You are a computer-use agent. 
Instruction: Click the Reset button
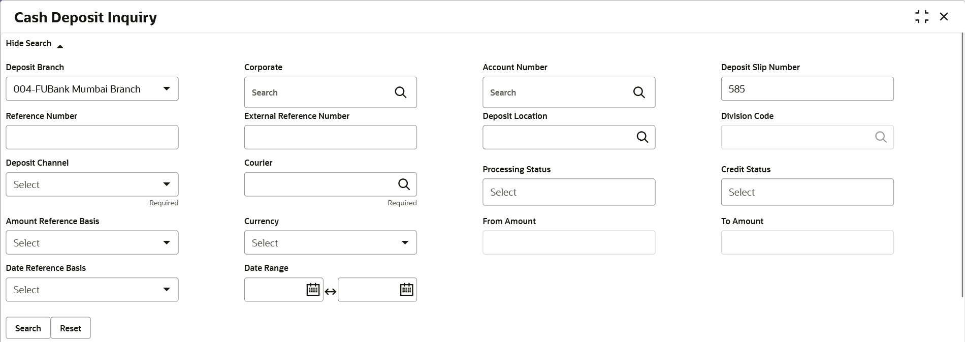point(71,328)
